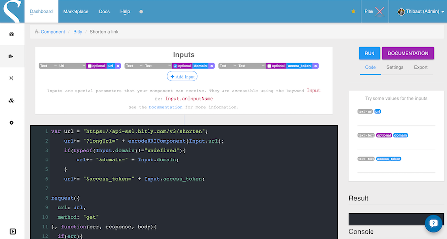Viewport: 447px width, 239px height.
Task: Click the Inputs panel heading
Action: [184, 55]
